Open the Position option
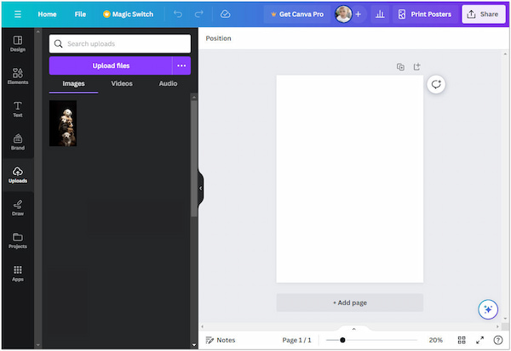 click(x=218, y=38)
